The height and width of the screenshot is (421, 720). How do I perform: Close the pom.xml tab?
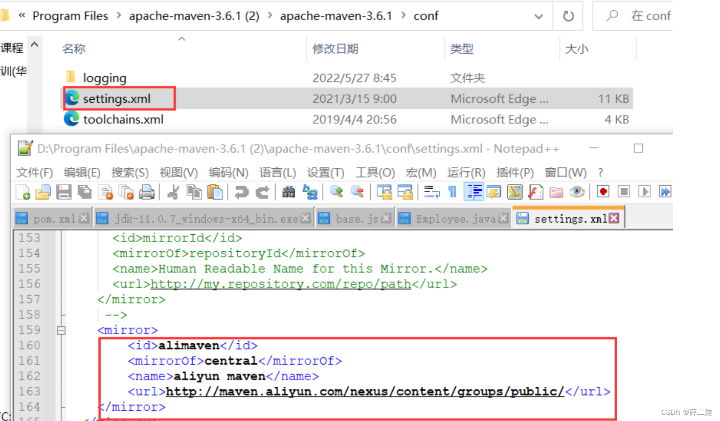(84, 218)
